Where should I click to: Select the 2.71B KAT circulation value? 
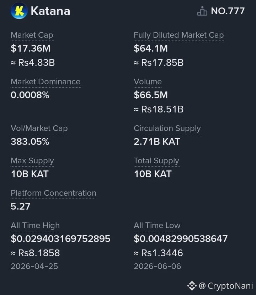point(157,142)
